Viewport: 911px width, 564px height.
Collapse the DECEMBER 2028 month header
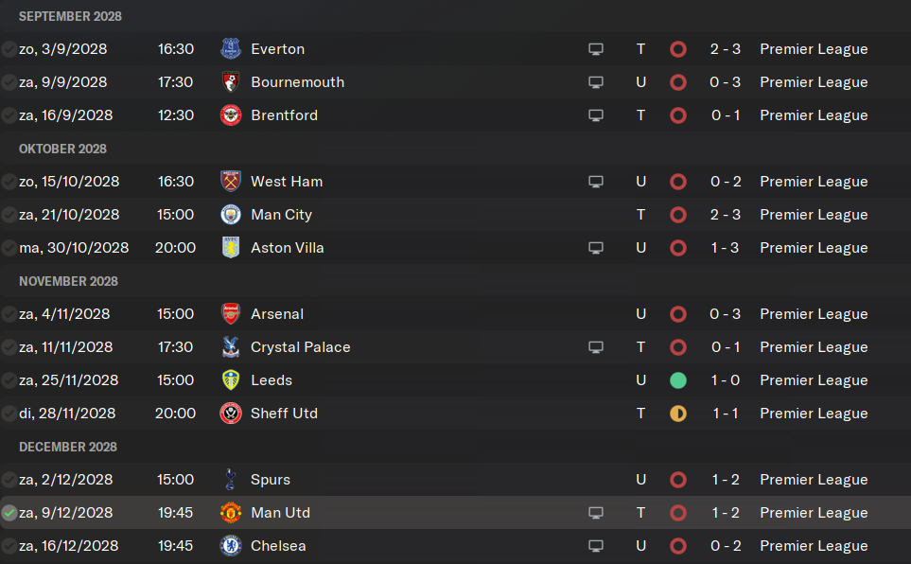click(x=68, y=447)
